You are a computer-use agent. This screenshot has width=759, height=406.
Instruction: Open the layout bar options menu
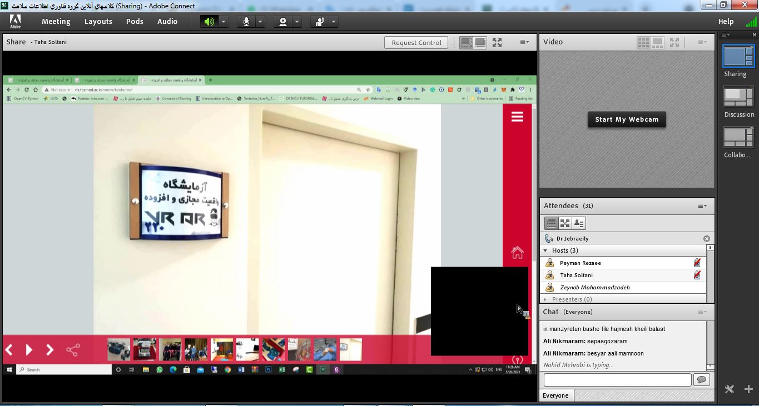(725, 35)
